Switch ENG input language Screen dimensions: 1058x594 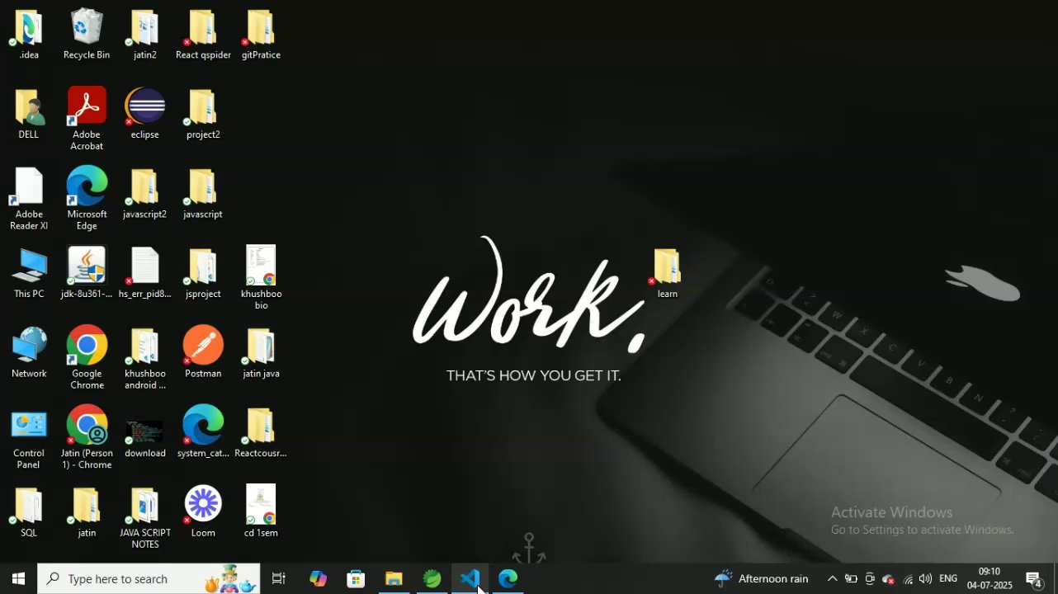point(948,579)
